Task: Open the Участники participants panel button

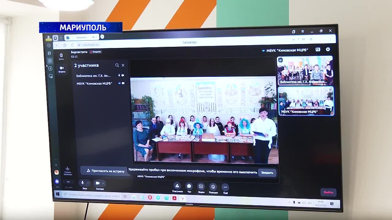Action: point(177,188)
